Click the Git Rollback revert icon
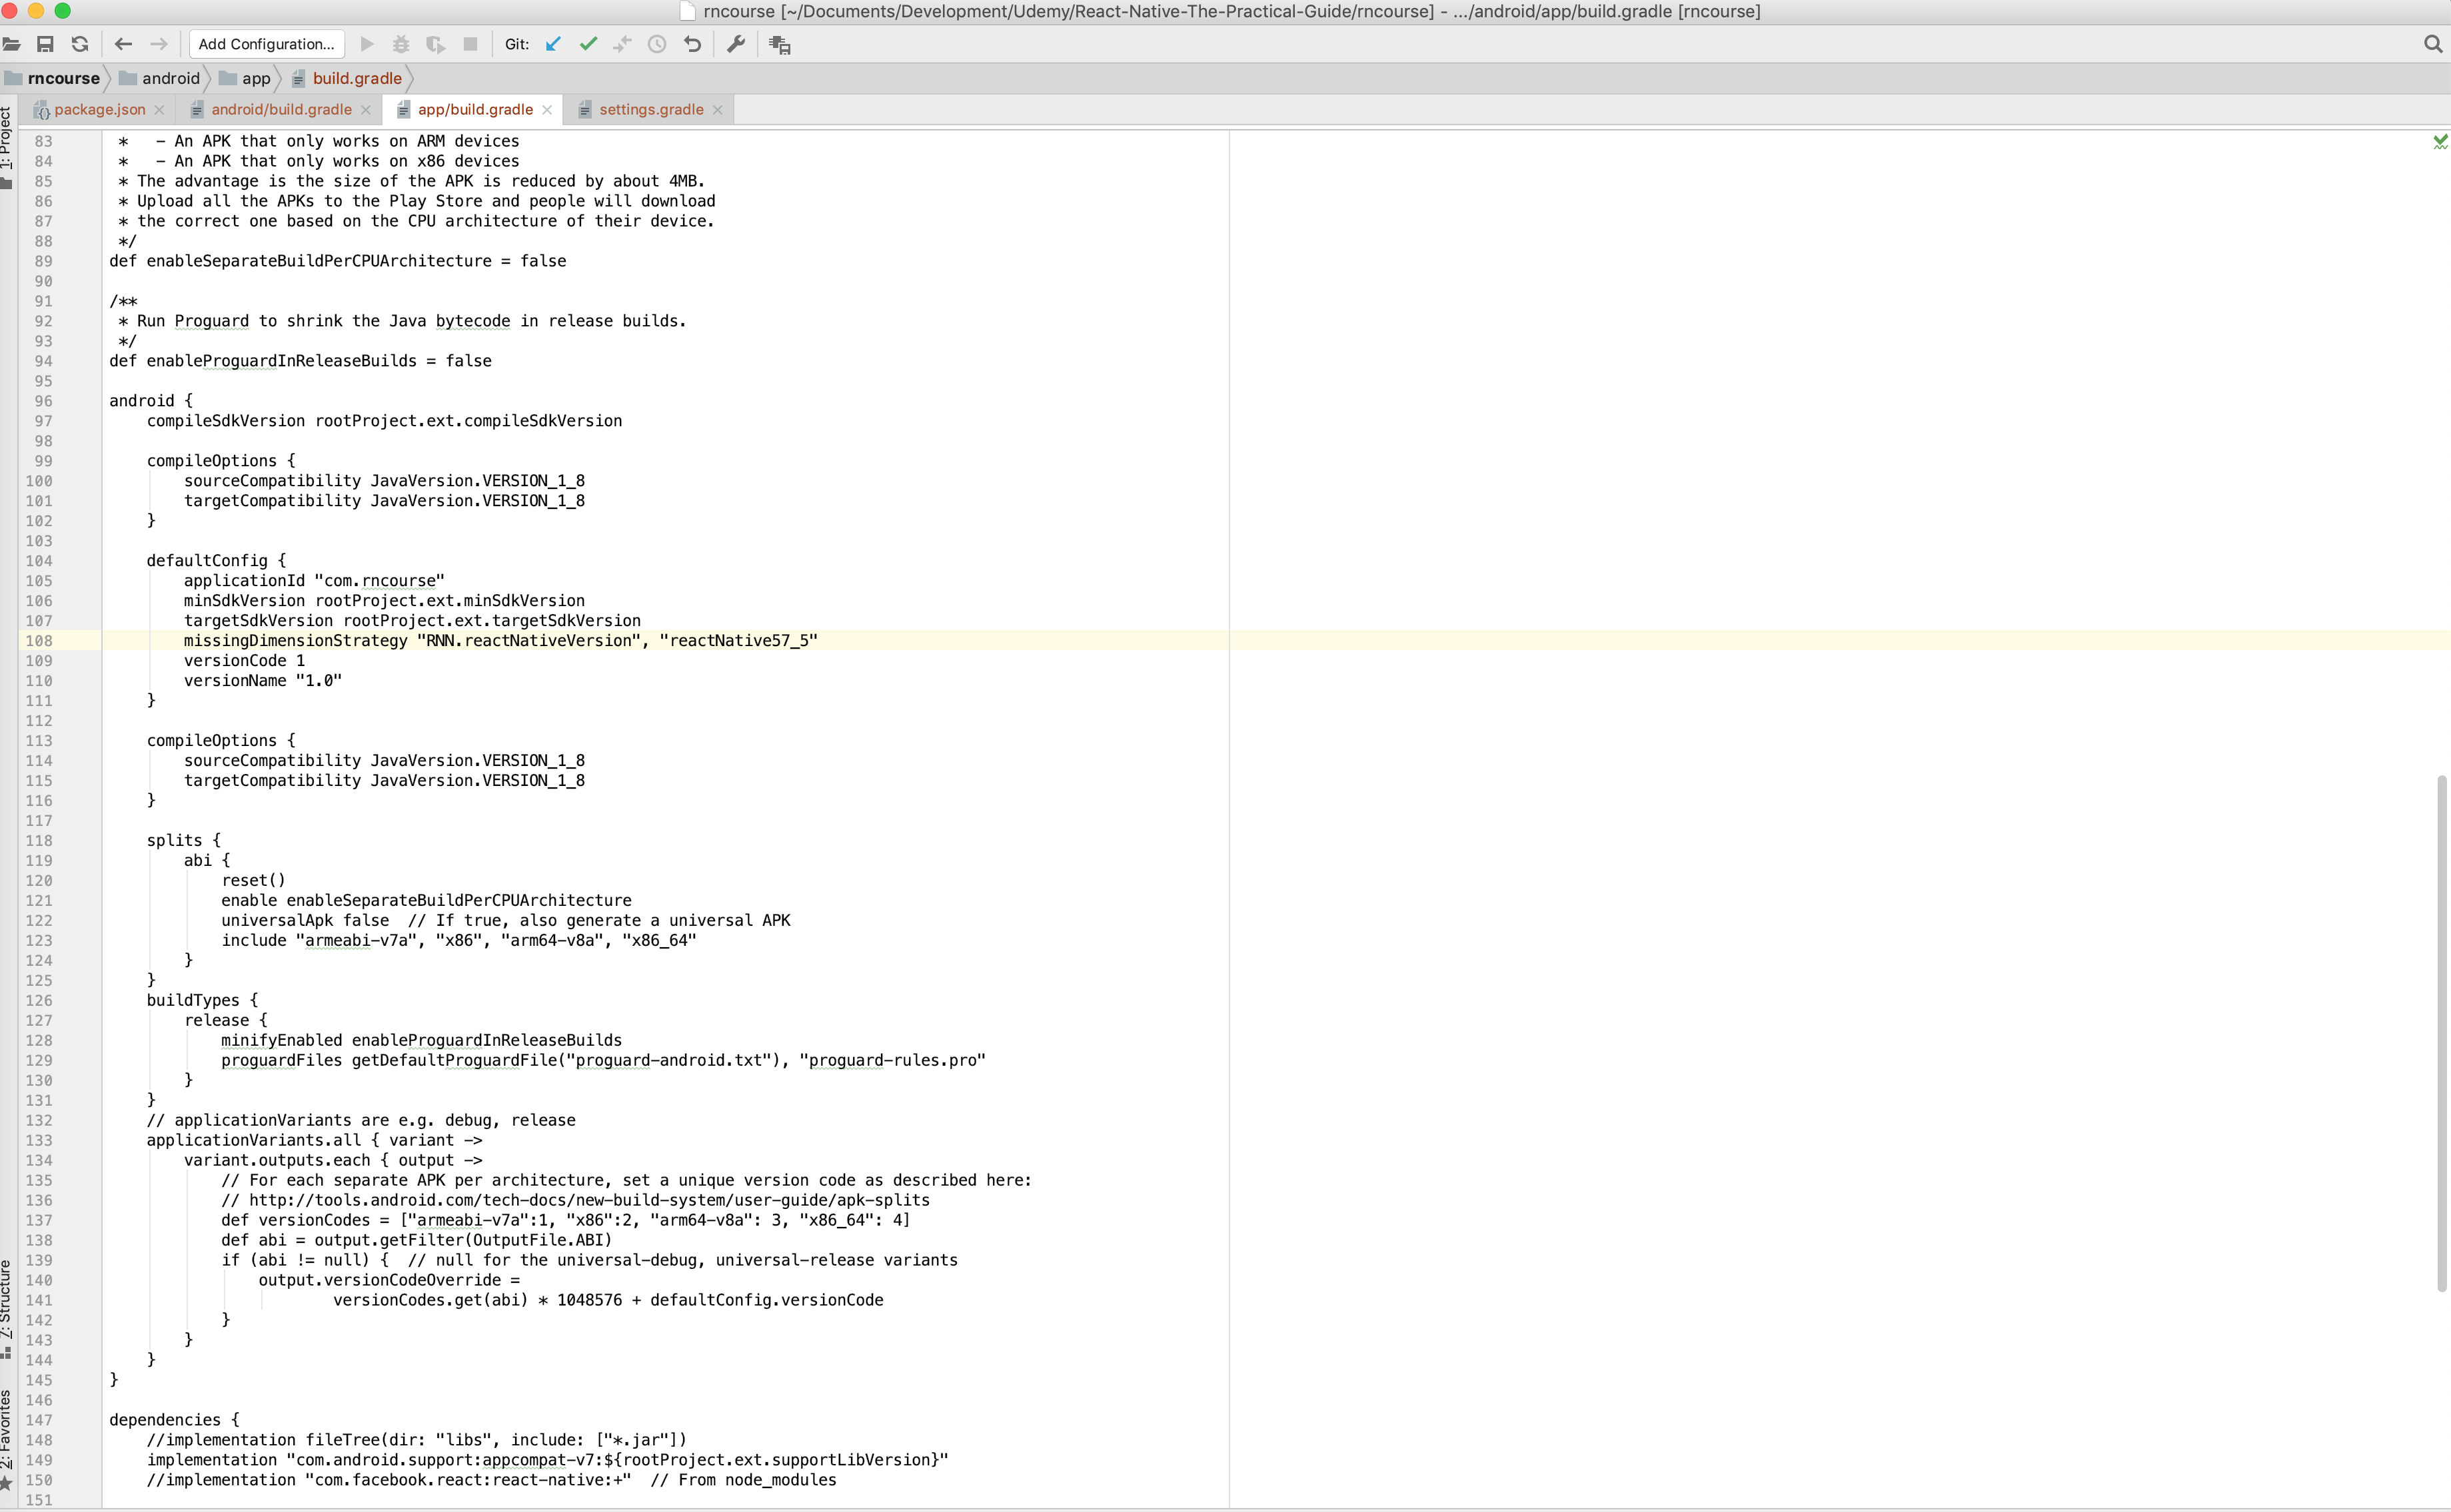 point(692,44)
